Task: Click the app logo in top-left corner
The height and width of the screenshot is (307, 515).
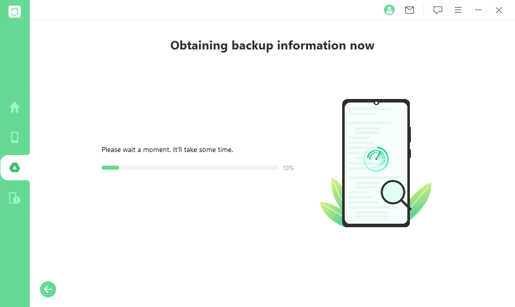Action: click(x=15, y=11)
